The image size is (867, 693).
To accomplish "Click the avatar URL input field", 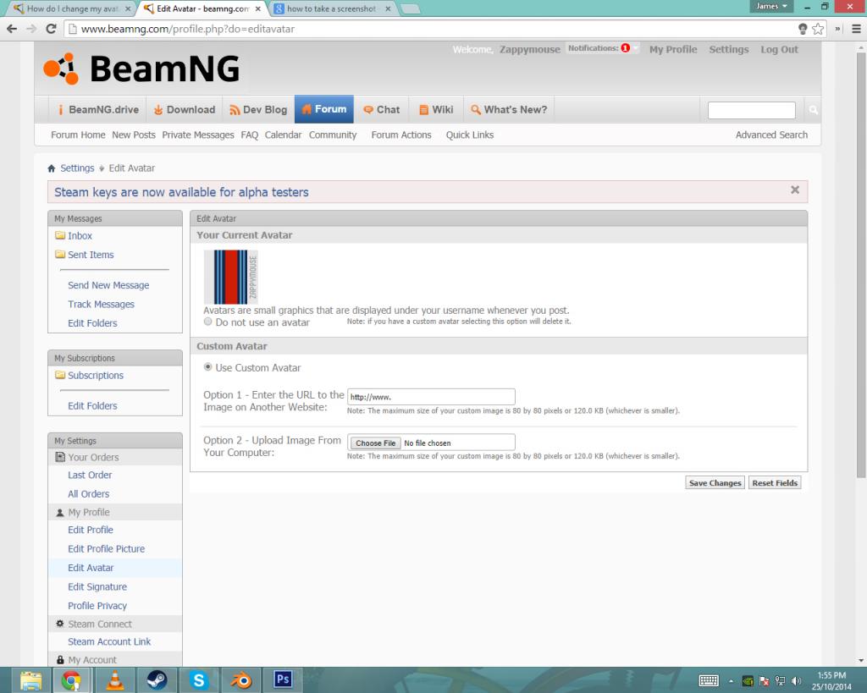I will (431, 397).
